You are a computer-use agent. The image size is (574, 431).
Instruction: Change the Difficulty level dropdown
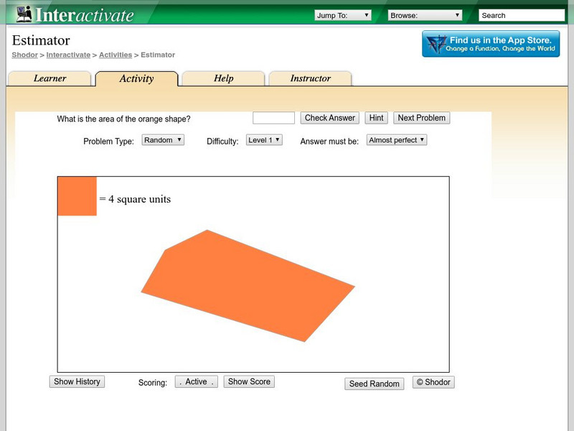point(264,140)
